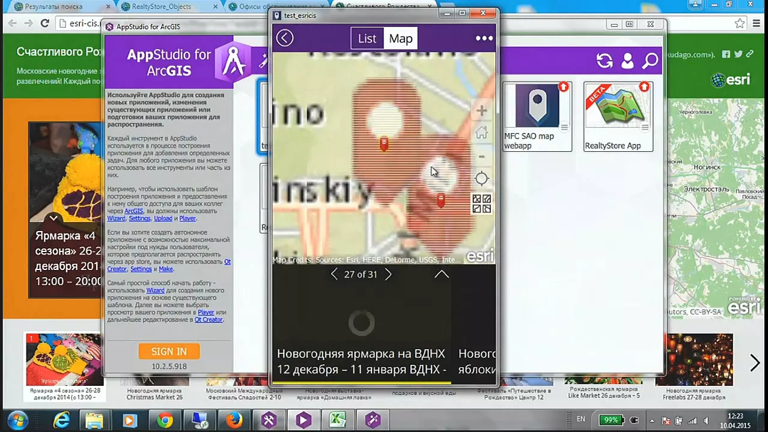Switch to the 'Результаты поиска' browser tab
Screen dimensions: 768x432
click(54, 7)
